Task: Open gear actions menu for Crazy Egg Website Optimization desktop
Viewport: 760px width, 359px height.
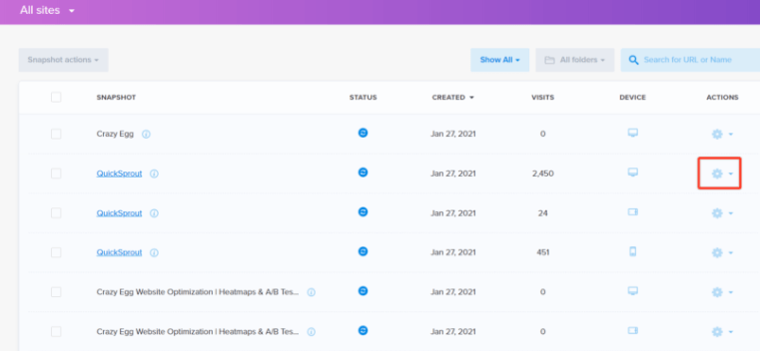Action: (722, 292)
